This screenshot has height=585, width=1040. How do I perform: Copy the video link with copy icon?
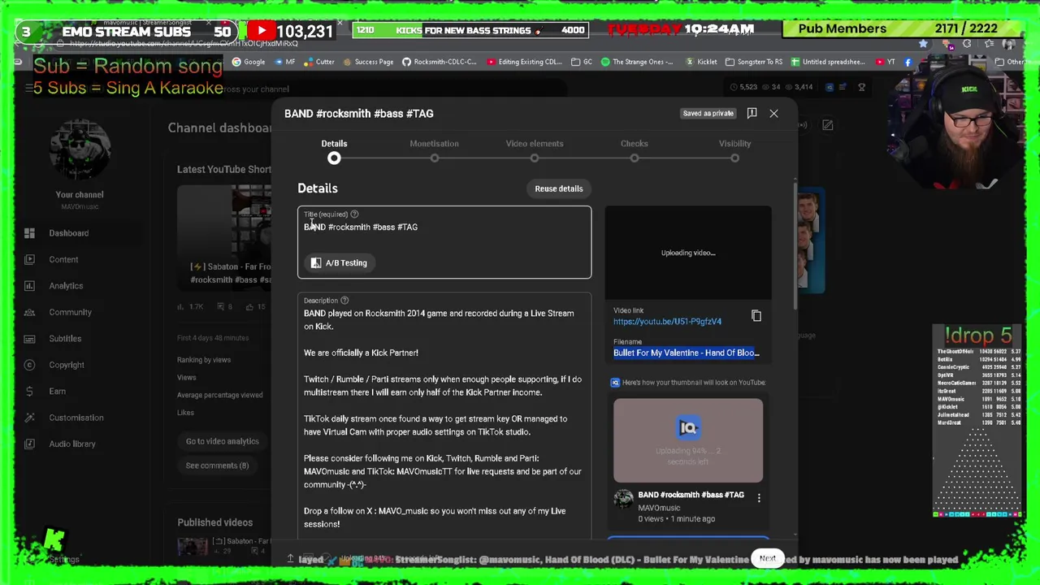coord(756,316)
